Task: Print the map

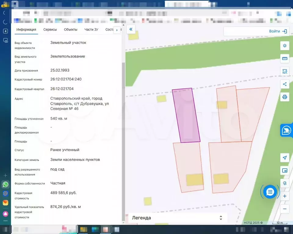Action: click(x=284, y=97)
